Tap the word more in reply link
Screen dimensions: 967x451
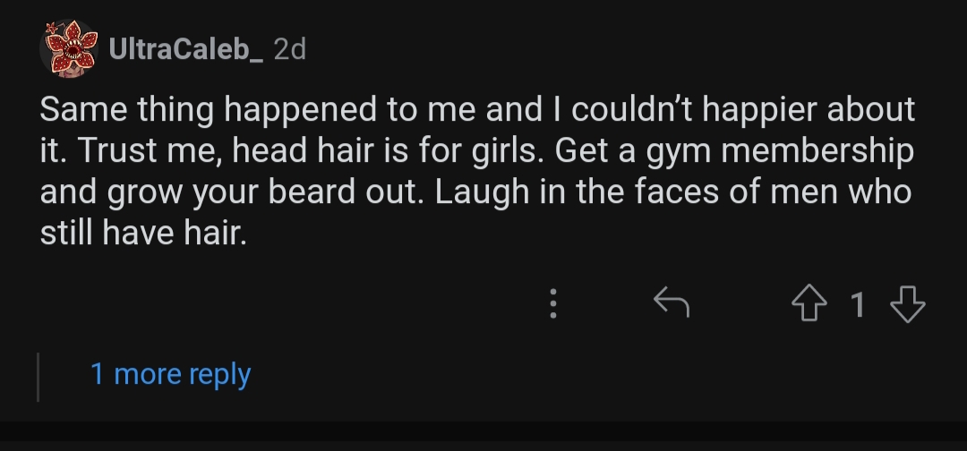click(147, 374)
